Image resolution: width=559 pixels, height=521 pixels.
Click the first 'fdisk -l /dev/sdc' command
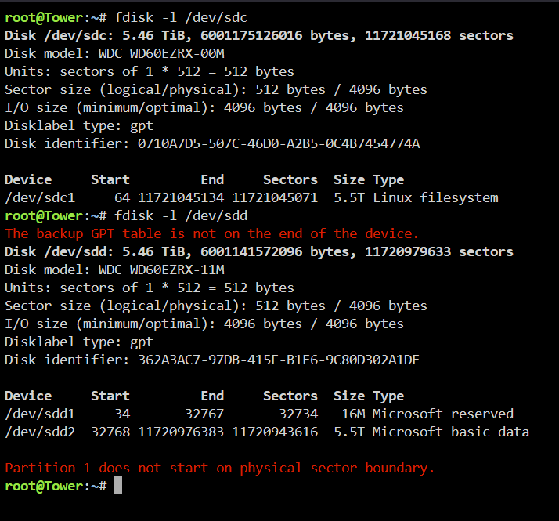click(181, 17)
